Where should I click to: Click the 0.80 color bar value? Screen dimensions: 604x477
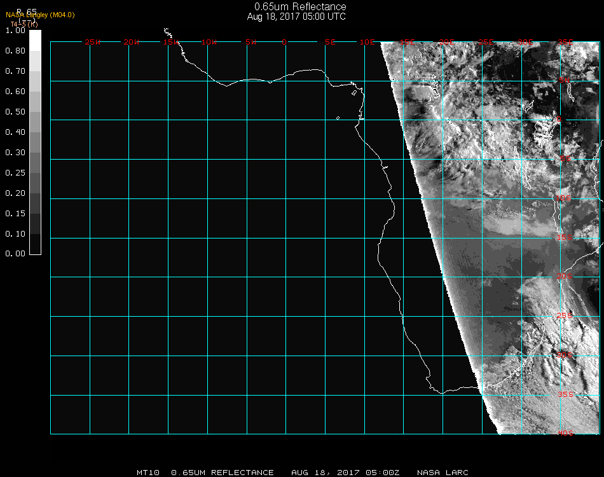(15, 51)
